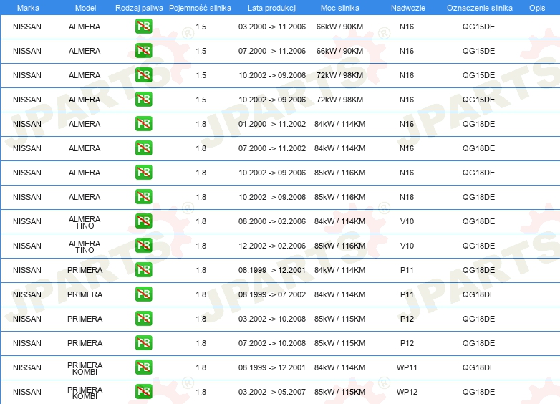Click the Nadwozie column header

coord(408,8)
